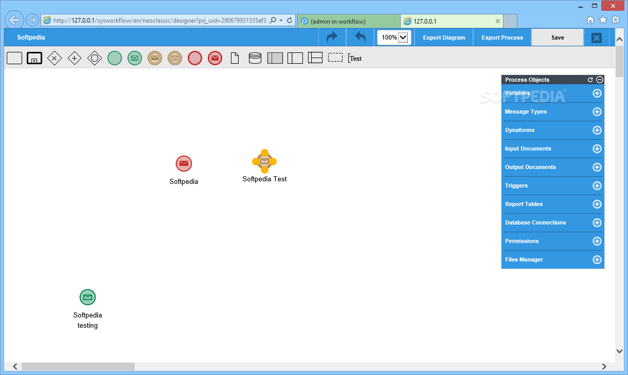Select the Softpedia Test intermediate event

[264, 161]
